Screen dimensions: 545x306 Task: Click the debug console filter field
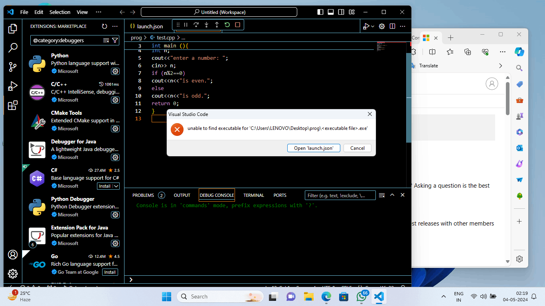(x=340, y=195)
